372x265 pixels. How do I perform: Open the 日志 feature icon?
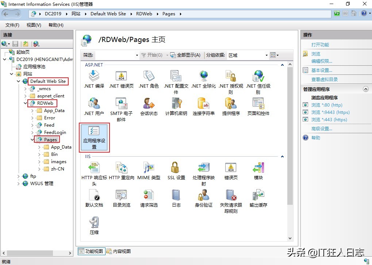[x=176, y=198]
